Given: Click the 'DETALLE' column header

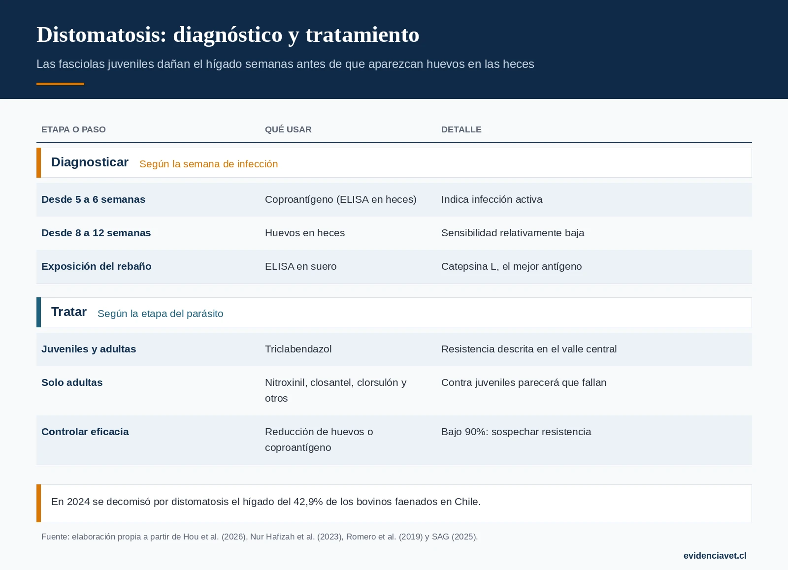Looking at the screenshot, I should click(x=461, y=129).
